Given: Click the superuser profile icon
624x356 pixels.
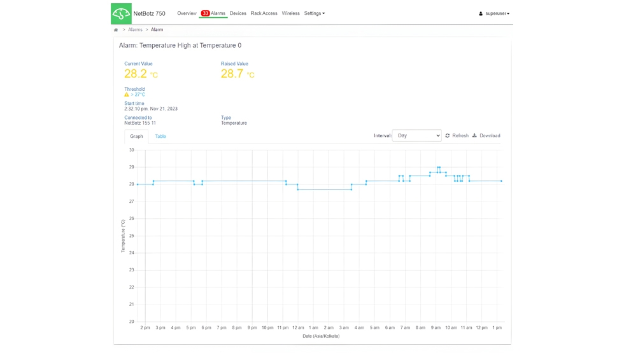Looking at the screenshot, I should pos(481,13).
